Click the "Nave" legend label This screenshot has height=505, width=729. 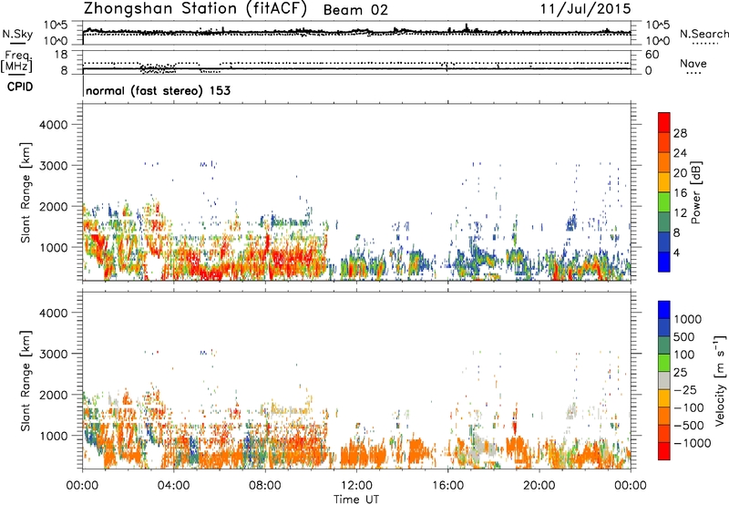(693, 64)
